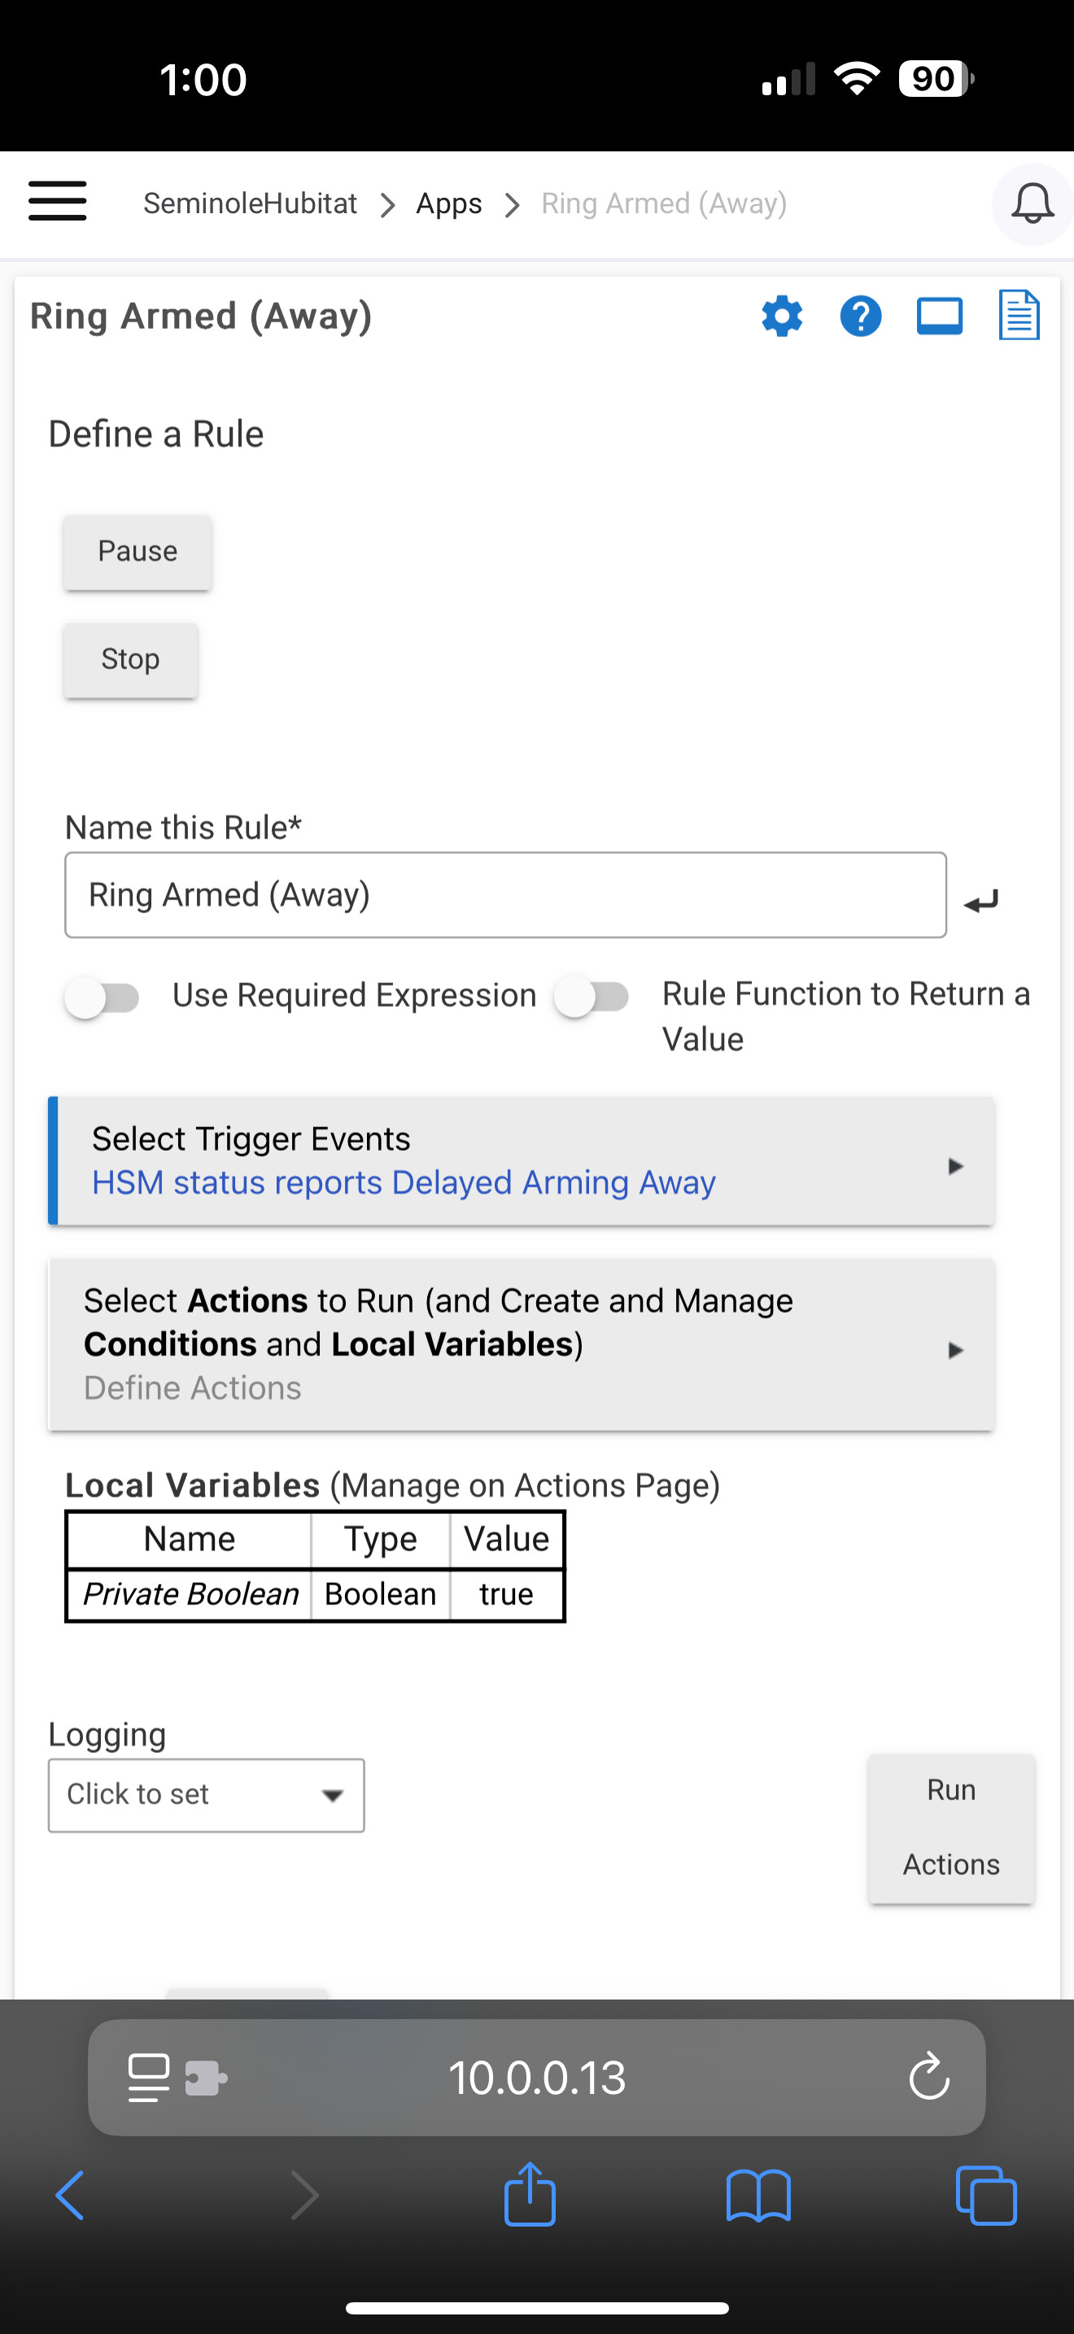The image size is (1074, 2334).
Task: Go forward in Safari
Action: point(304,2196)
